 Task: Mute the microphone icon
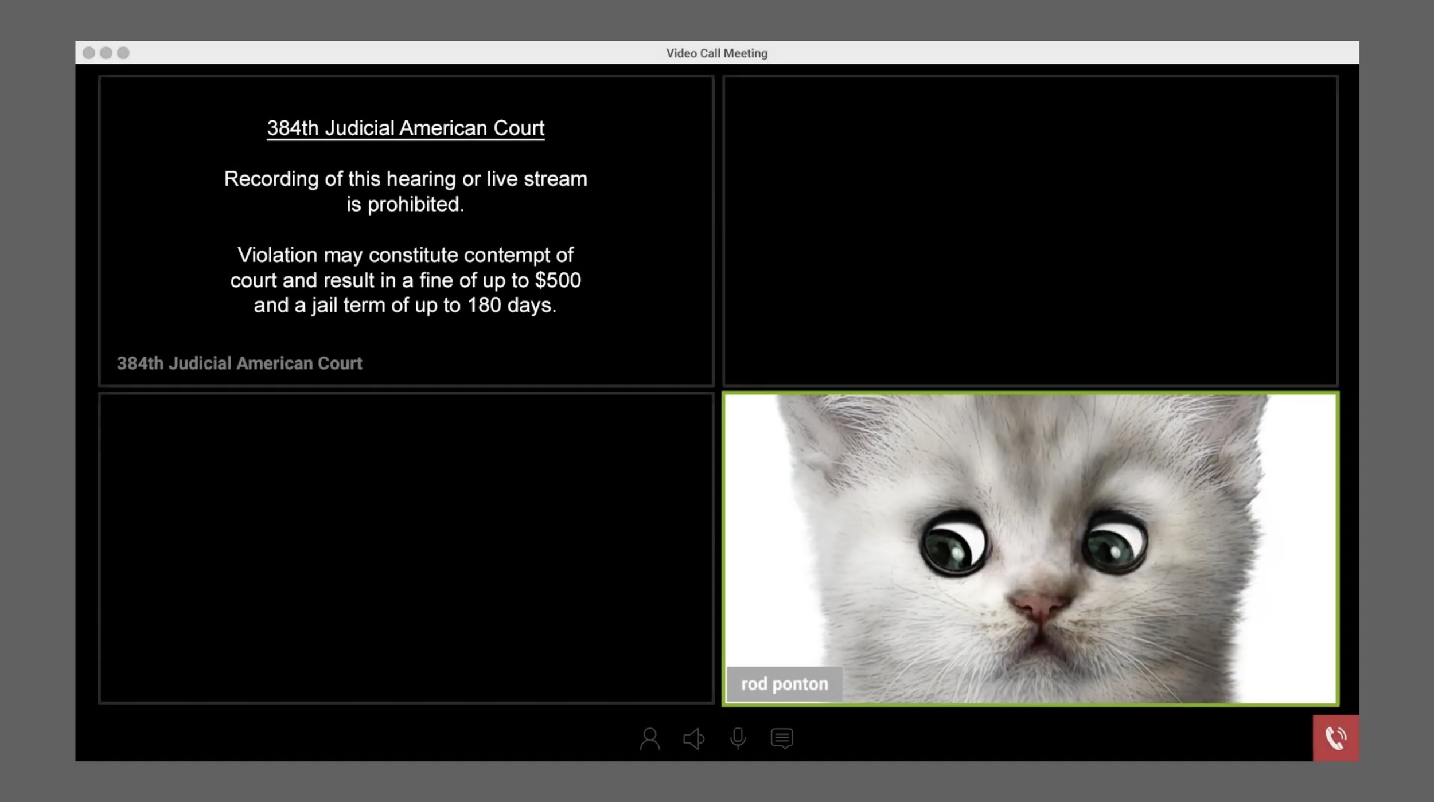[738, 738]
